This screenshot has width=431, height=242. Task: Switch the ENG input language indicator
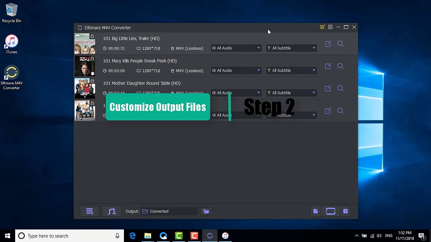point(389,236)
